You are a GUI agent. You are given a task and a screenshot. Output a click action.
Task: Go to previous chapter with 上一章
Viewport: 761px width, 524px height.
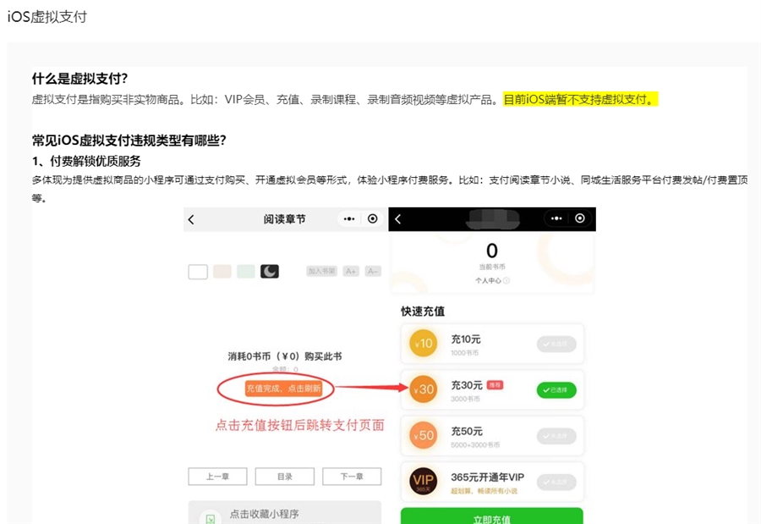coord(217,477)
